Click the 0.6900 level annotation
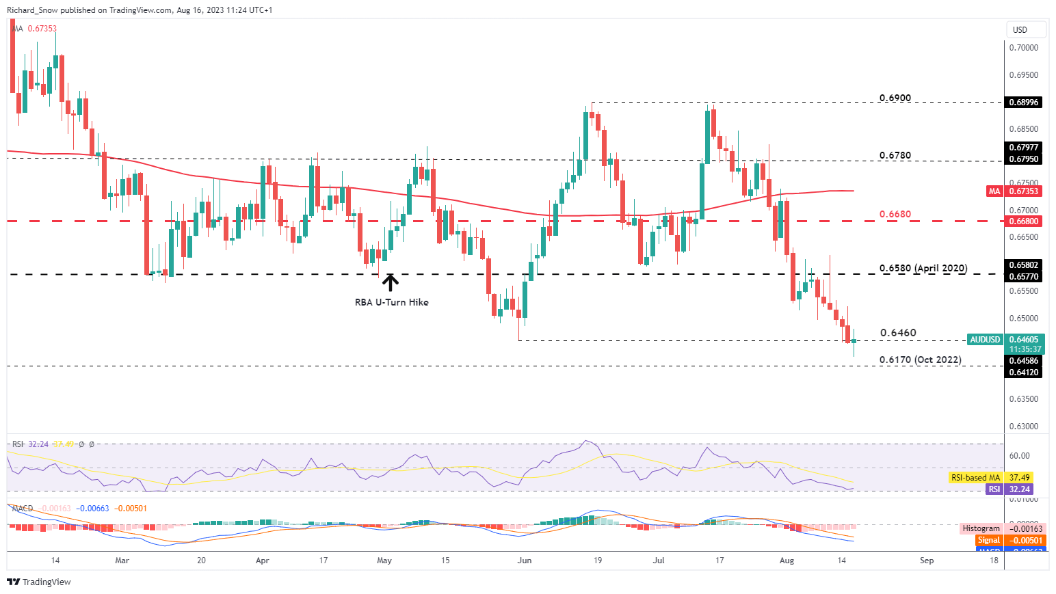Image resolution: width=1056 pixels, height=594 pixels. click(x=895, y=98)
